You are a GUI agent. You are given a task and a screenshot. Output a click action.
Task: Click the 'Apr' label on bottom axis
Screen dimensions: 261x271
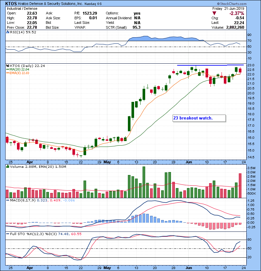tap(30, 268)
